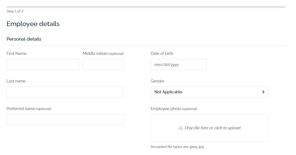Click the 'Step 1 of 2' indicator text
Viewport: 296px width, 155px height.
15,11
